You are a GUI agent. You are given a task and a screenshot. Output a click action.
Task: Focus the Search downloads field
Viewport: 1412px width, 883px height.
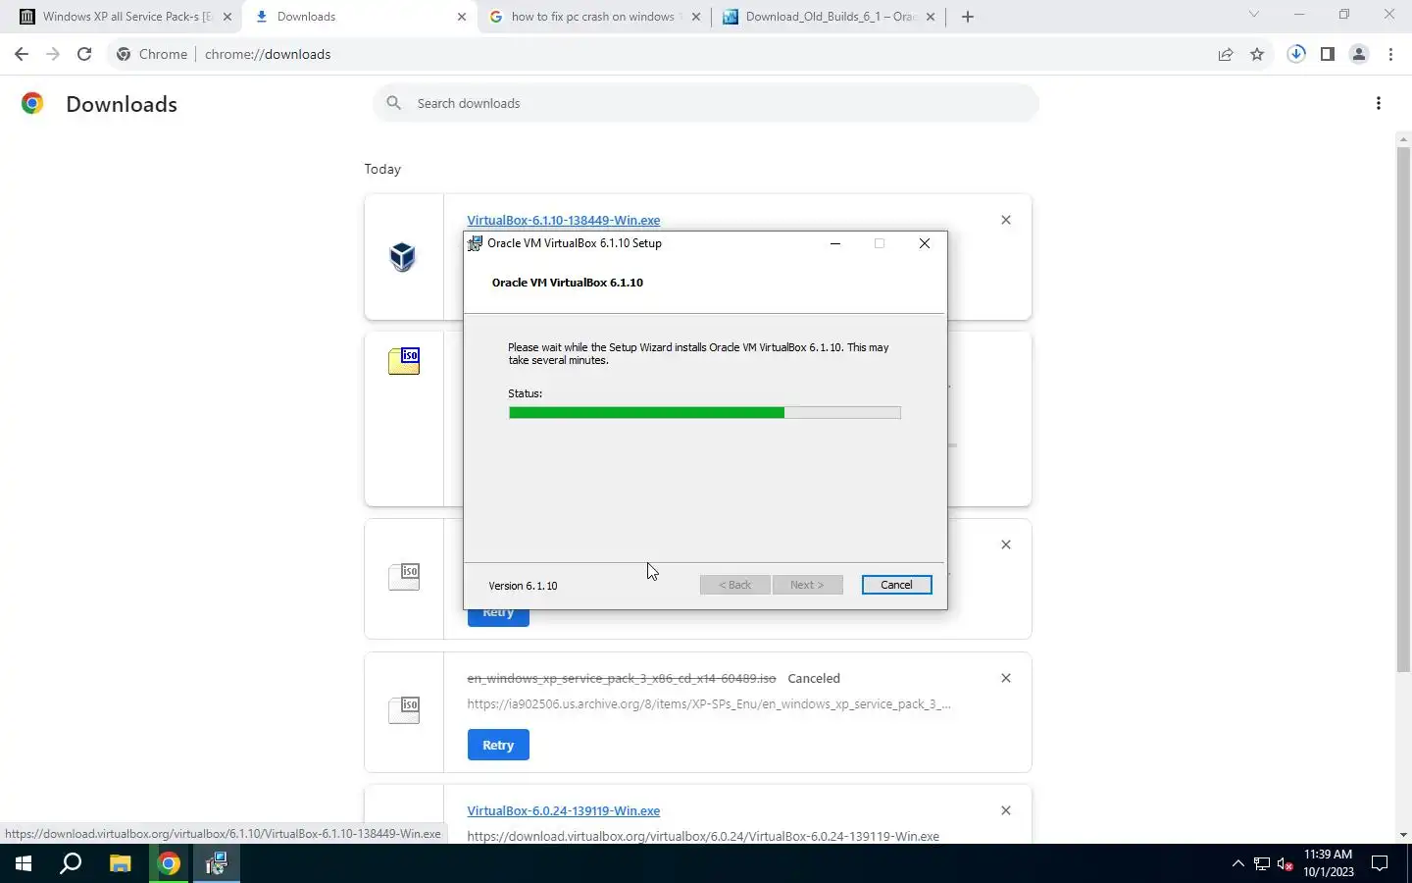point(706,103)
